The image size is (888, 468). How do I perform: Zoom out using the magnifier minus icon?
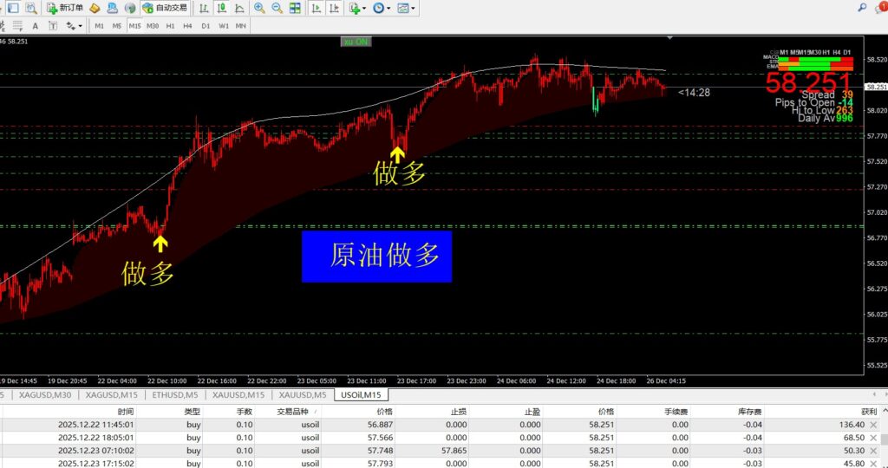(x=277, y=8)
